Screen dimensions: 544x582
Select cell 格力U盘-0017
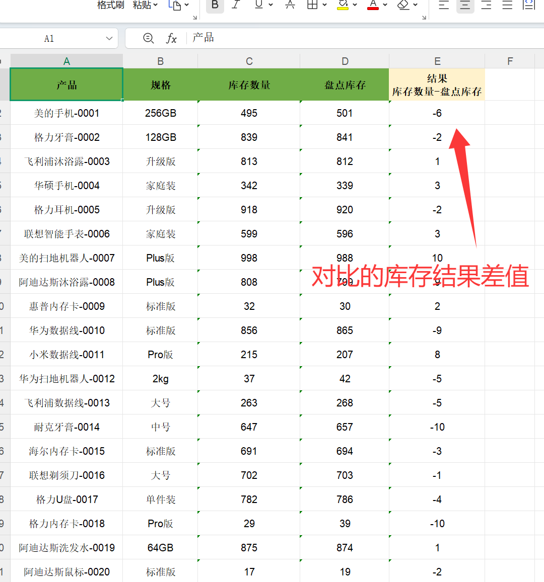pyautogui.click(x=66, y=499)
